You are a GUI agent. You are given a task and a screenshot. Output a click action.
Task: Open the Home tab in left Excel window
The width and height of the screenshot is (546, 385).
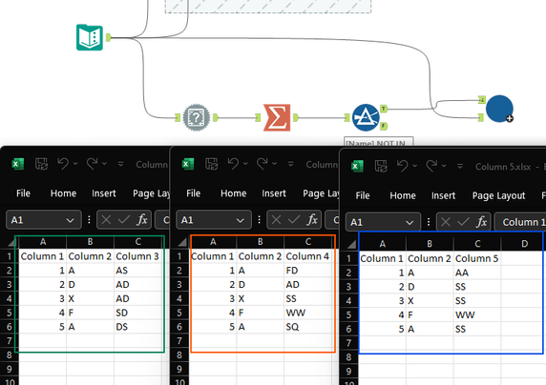click(63, 193)
